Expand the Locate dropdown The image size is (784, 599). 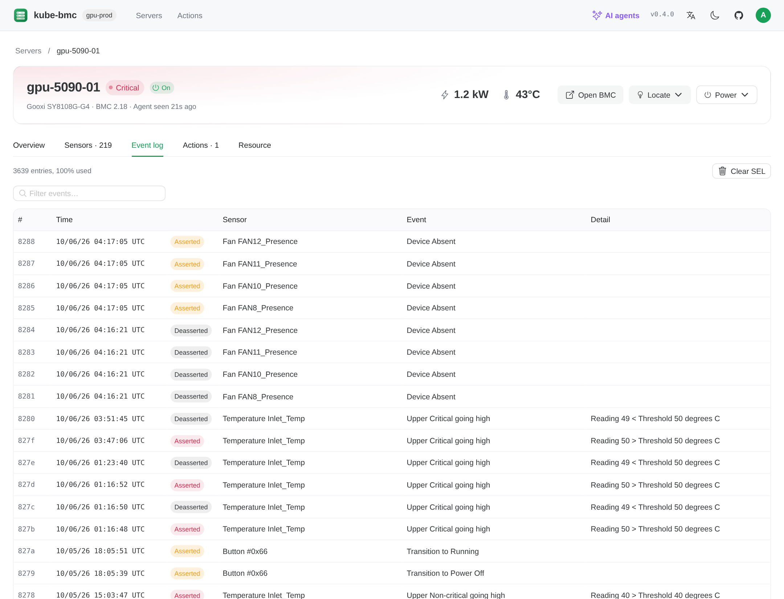pos(660,95)
